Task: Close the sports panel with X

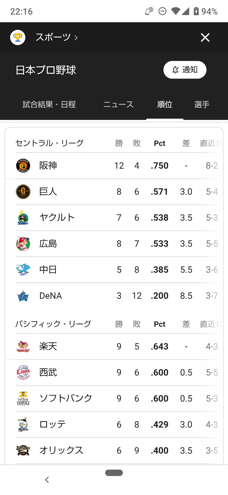Action: pos(205,37)
